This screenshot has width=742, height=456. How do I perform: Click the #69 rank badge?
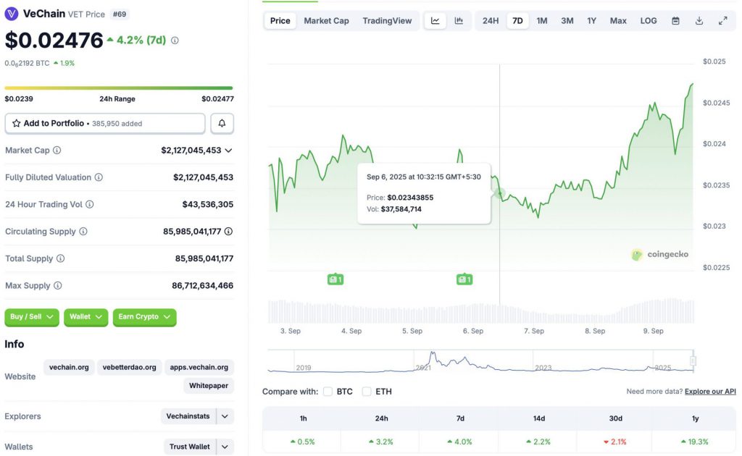click(x=120, y=14)
